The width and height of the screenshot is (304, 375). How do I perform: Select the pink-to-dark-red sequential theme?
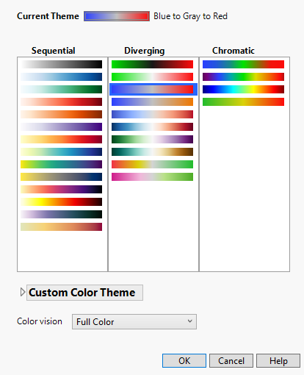point(61,101)
